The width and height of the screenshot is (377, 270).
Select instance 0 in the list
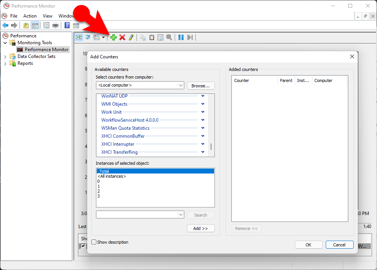tap(155, 181)
